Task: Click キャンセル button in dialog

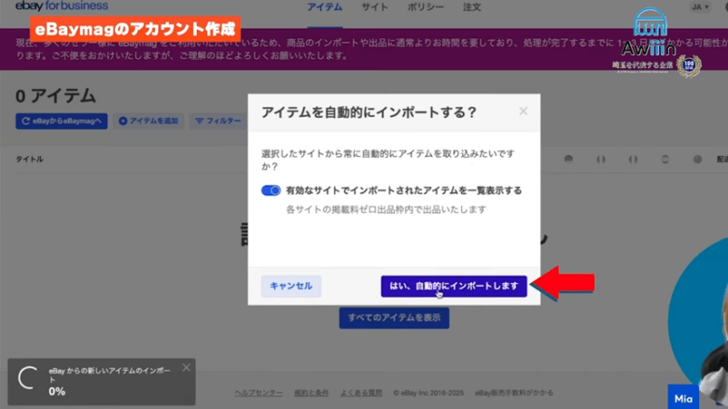Action: (291, 286)
